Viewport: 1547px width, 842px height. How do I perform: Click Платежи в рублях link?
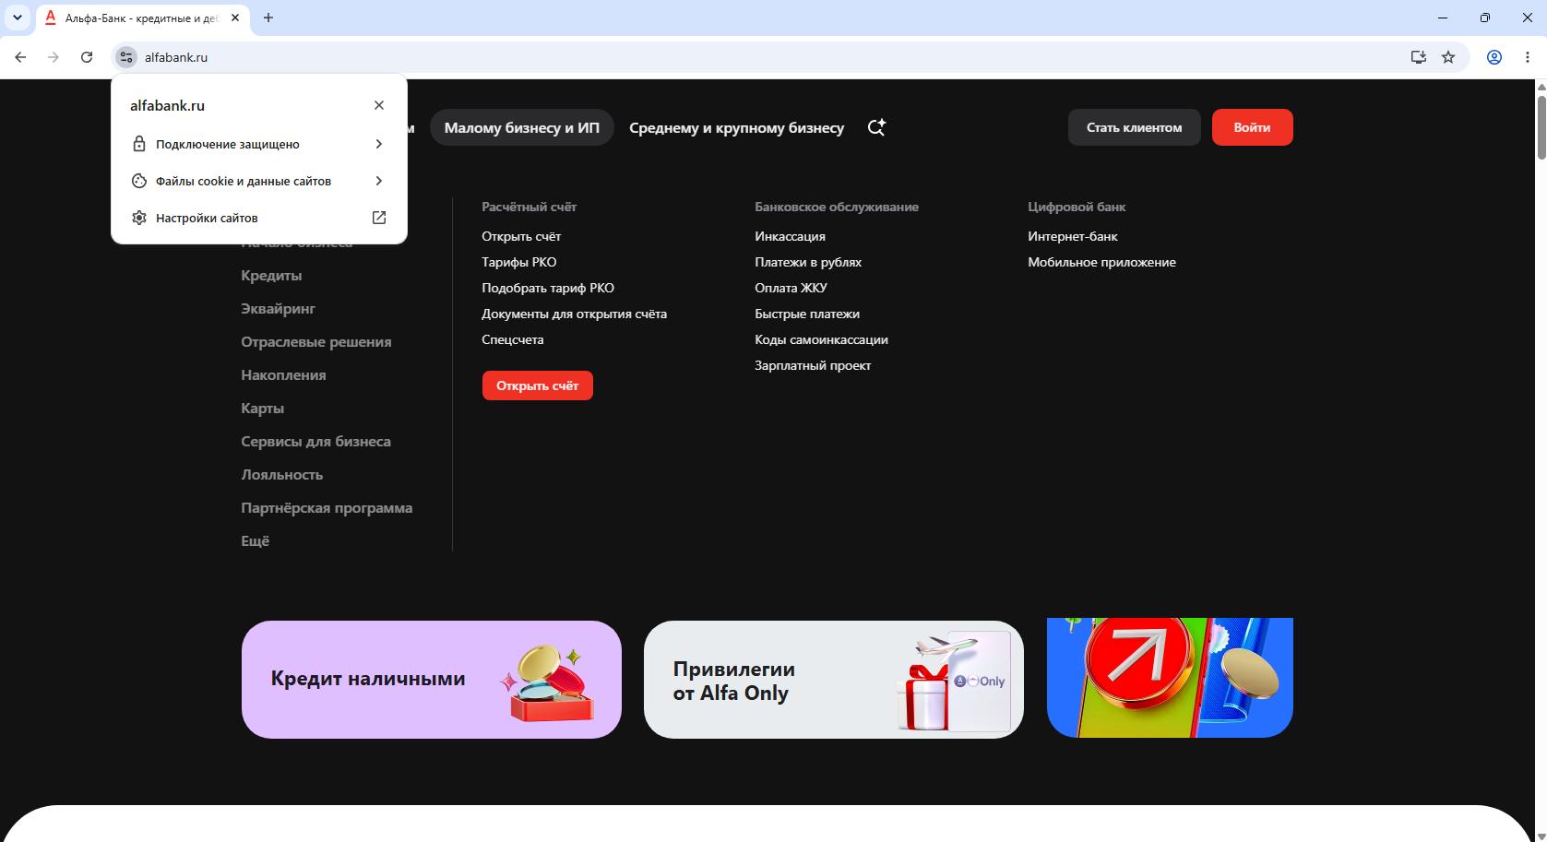tap(808, 262)
